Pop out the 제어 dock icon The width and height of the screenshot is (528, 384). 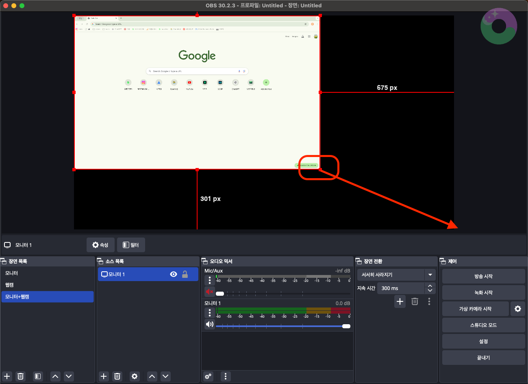[443, 261]
